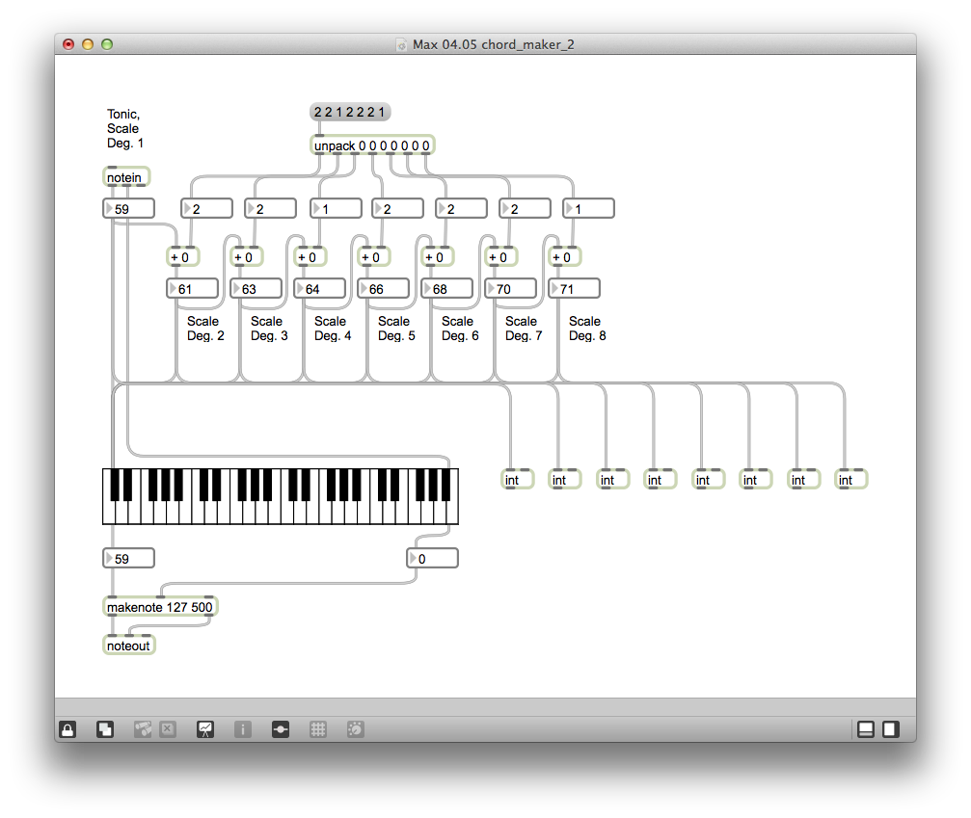The width and height of the screenshot is (971, 818).
Task: Click number box showing 1 above 64
Action: [336, 208]
